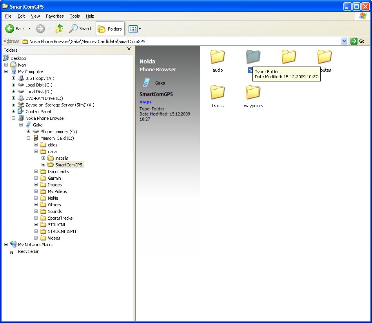
Task: Select the DVD-RAM Drive (E:) icon
Action: point(21,98)
